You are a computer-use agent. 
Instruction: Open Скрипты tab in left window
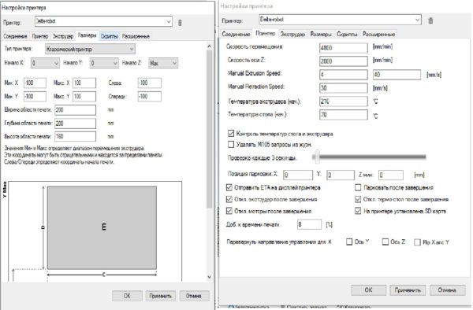point(110,36)
